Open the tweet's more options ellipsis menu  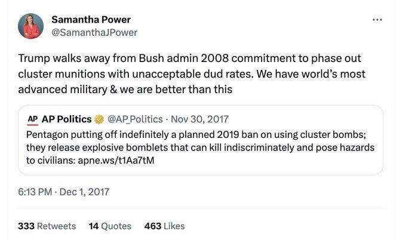pos(376,20)
